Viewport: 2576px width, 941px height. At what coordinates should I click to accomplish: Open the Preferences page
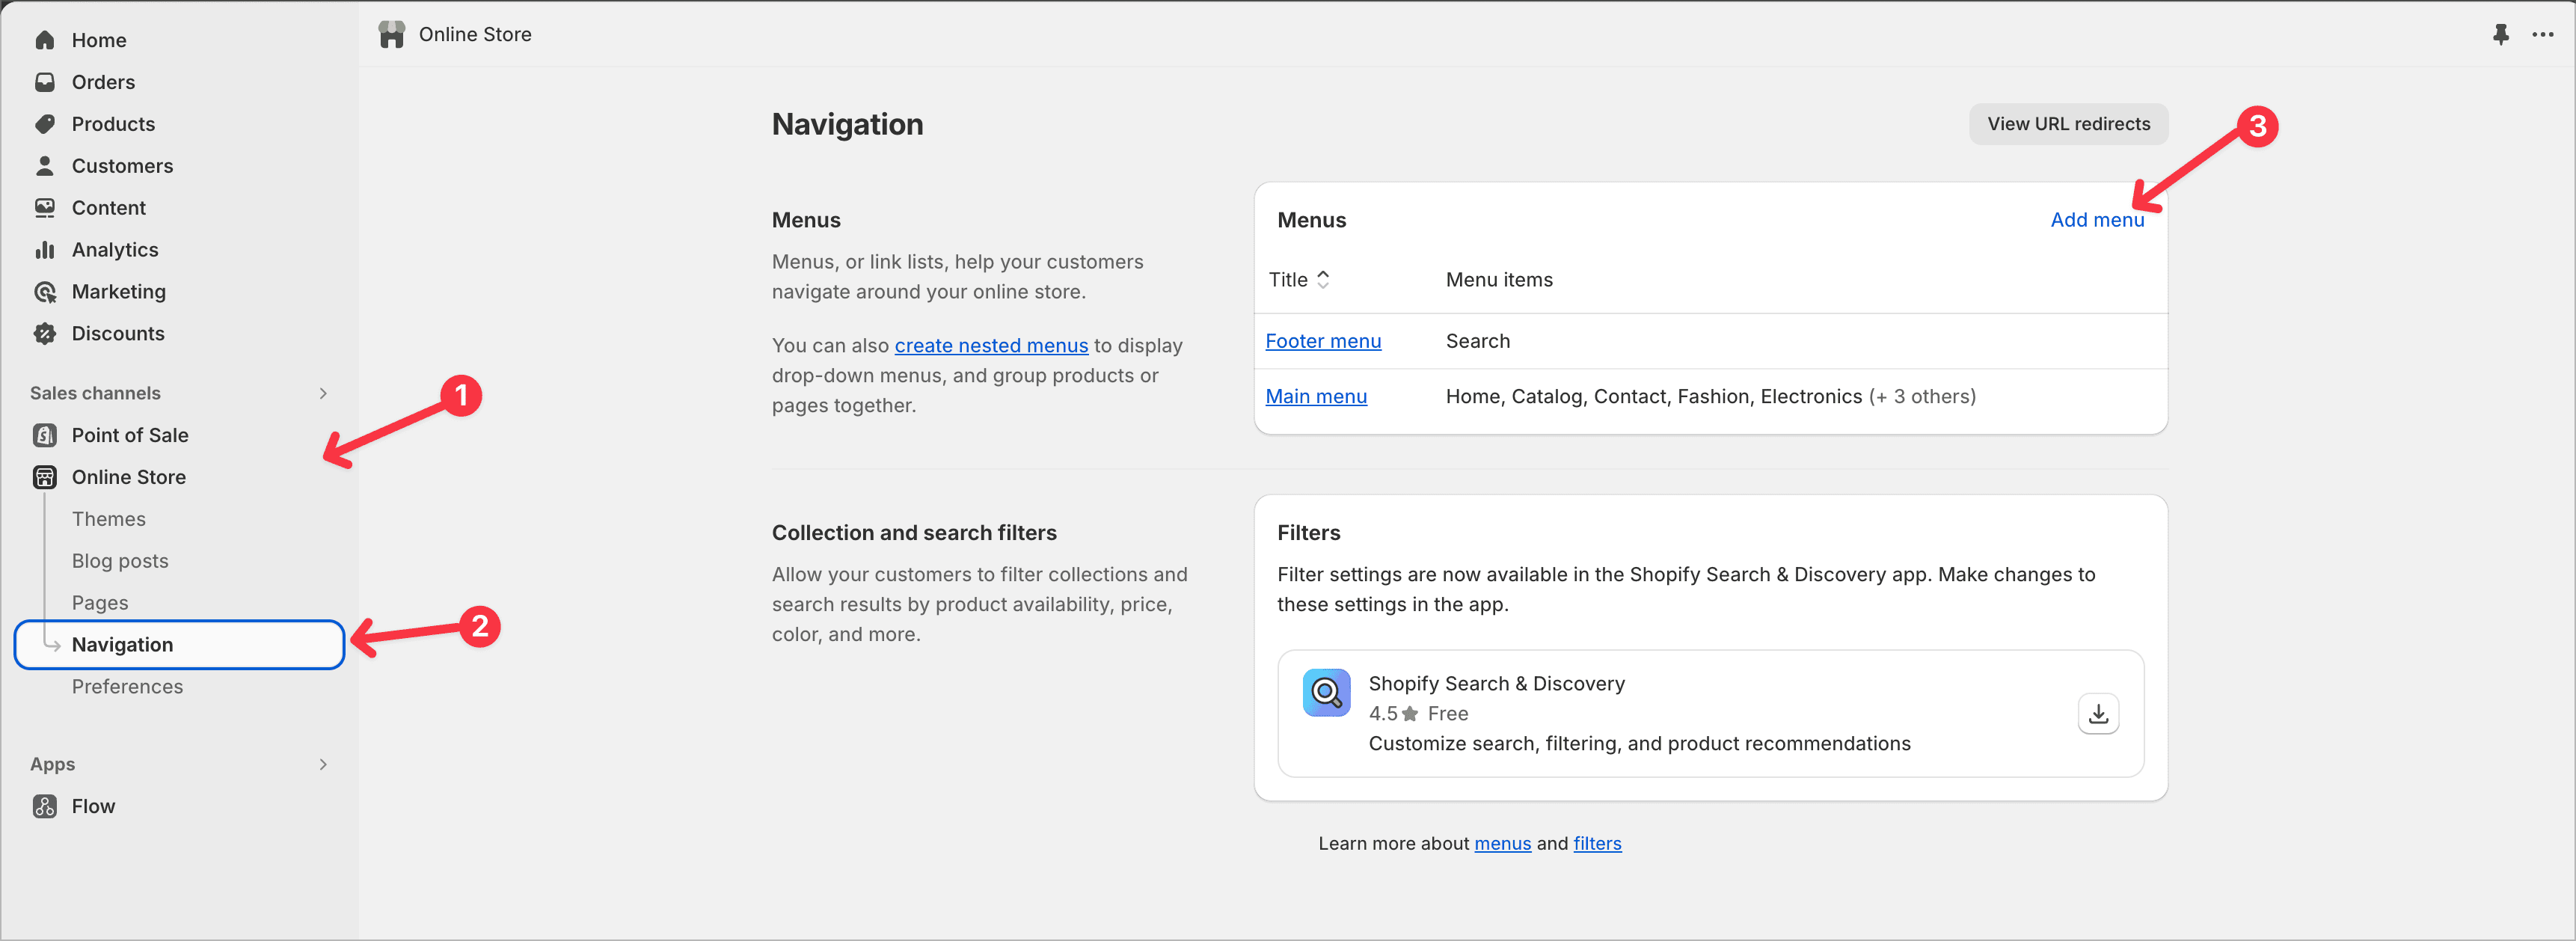127,687
